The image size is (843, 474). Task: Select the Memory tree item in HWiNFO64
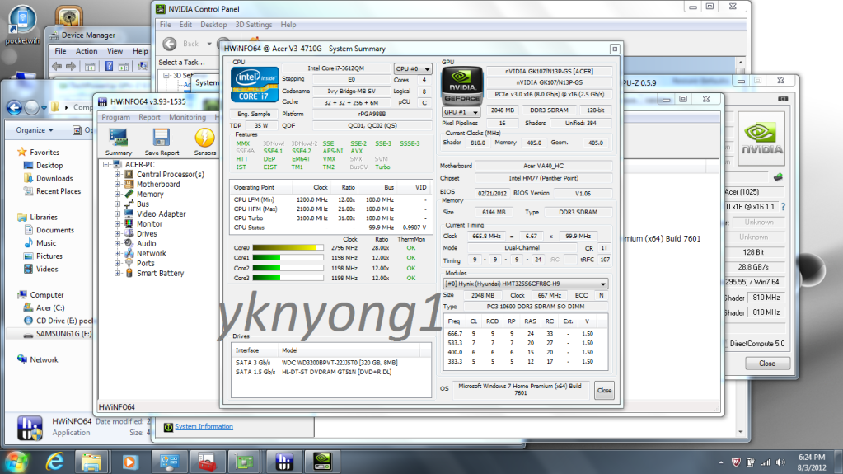coord(150,195)
